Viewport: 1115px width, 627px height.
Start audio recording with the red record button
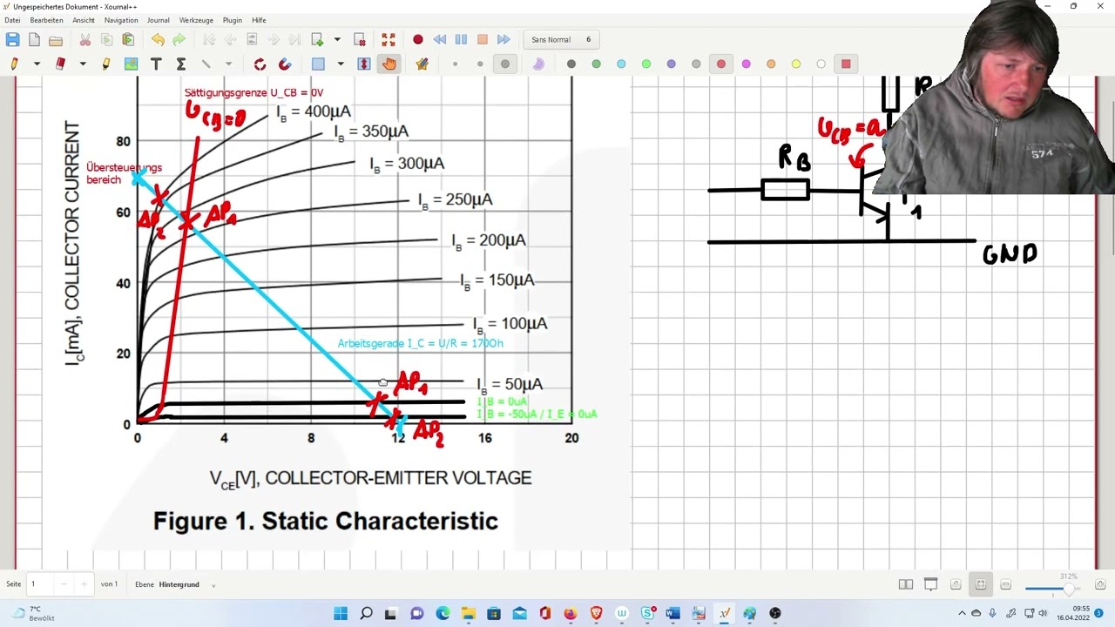418,39
